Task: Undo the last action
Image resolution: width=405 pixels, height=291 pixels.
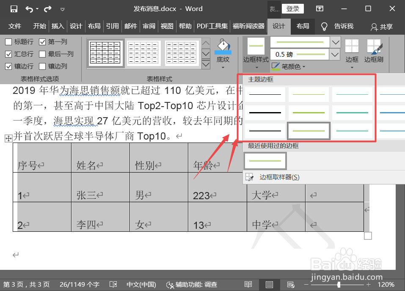Action: point(29,9)
